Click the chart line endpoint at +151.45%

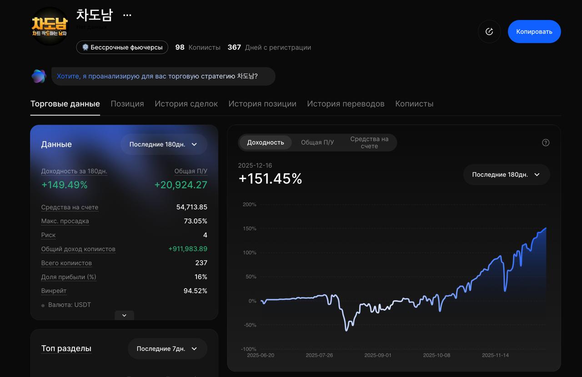[546, 228]
